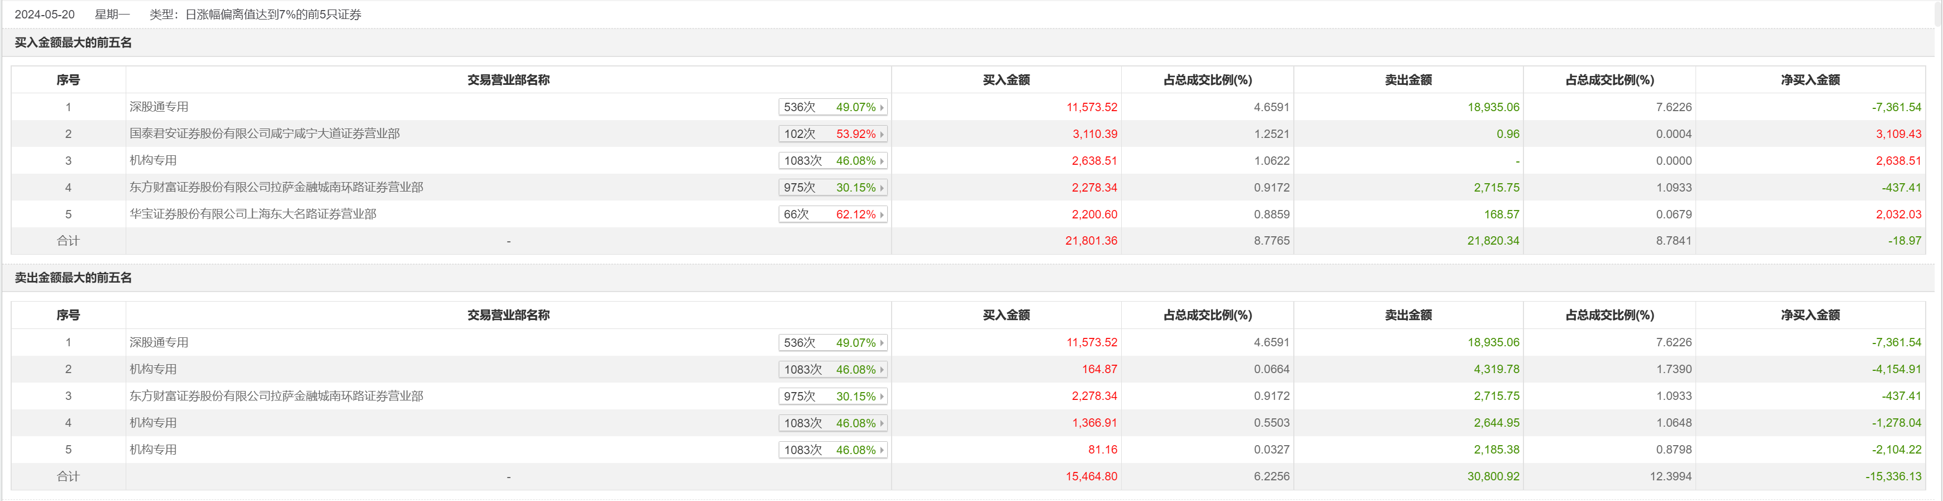Open 华宝证券上海东大名路证券营业部 link
1943x501 pixels.
[253, 214]
